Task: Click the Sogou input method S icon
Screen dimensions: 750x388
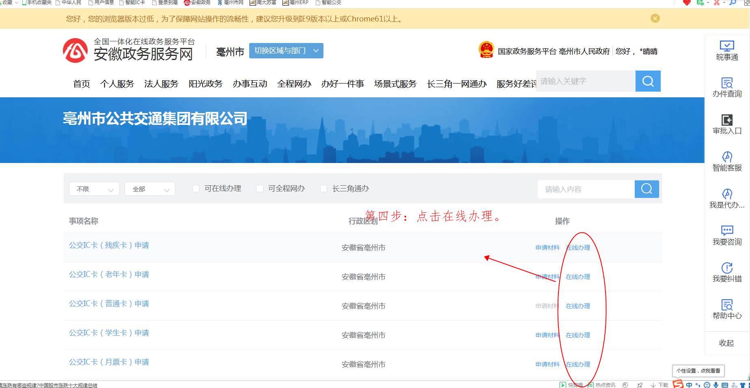Action: (x=678, y=384)
